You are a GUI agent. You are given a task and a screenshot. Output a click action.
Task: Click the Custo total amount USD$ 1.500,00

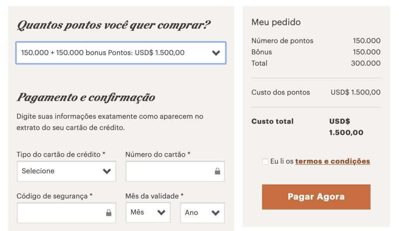[x=346, y=127]
